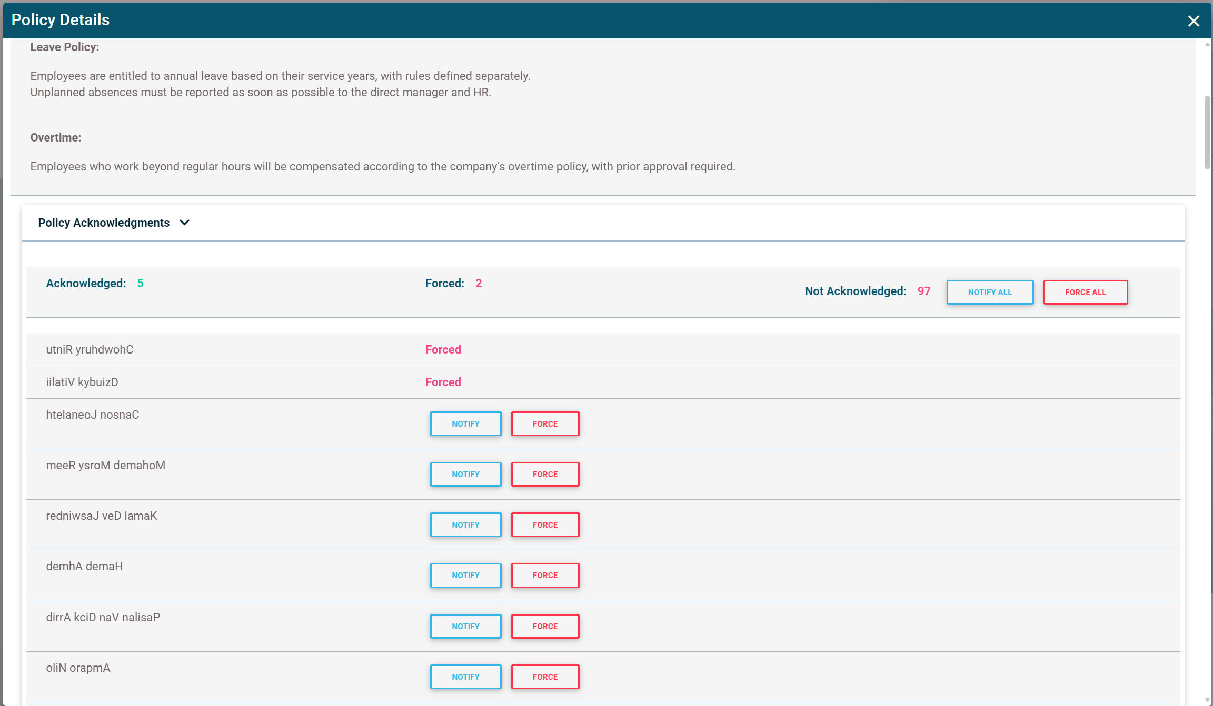This screenshot has height=706, width=1213.
Task: Notify dirrA kciD naV nalisaP
Action: [465, 626]
